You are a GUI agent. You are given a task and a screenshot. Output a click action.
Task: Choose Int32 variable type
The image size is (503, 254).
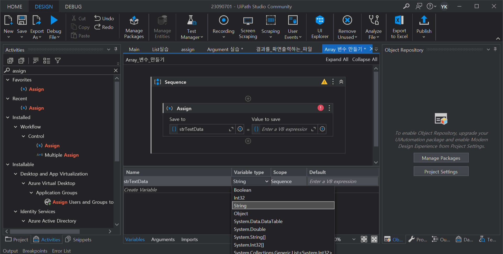[283, 198]
